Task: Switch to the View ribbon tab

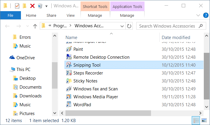Action: (70, 16)
